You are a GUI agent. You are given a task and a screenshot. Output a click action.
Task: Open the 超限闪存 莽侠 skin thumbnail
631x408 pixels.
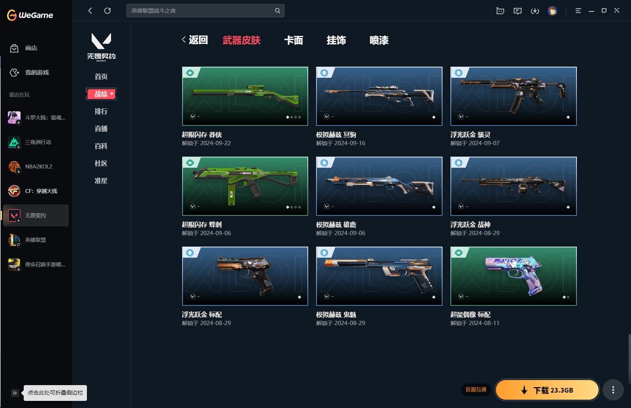coord(245,96)
